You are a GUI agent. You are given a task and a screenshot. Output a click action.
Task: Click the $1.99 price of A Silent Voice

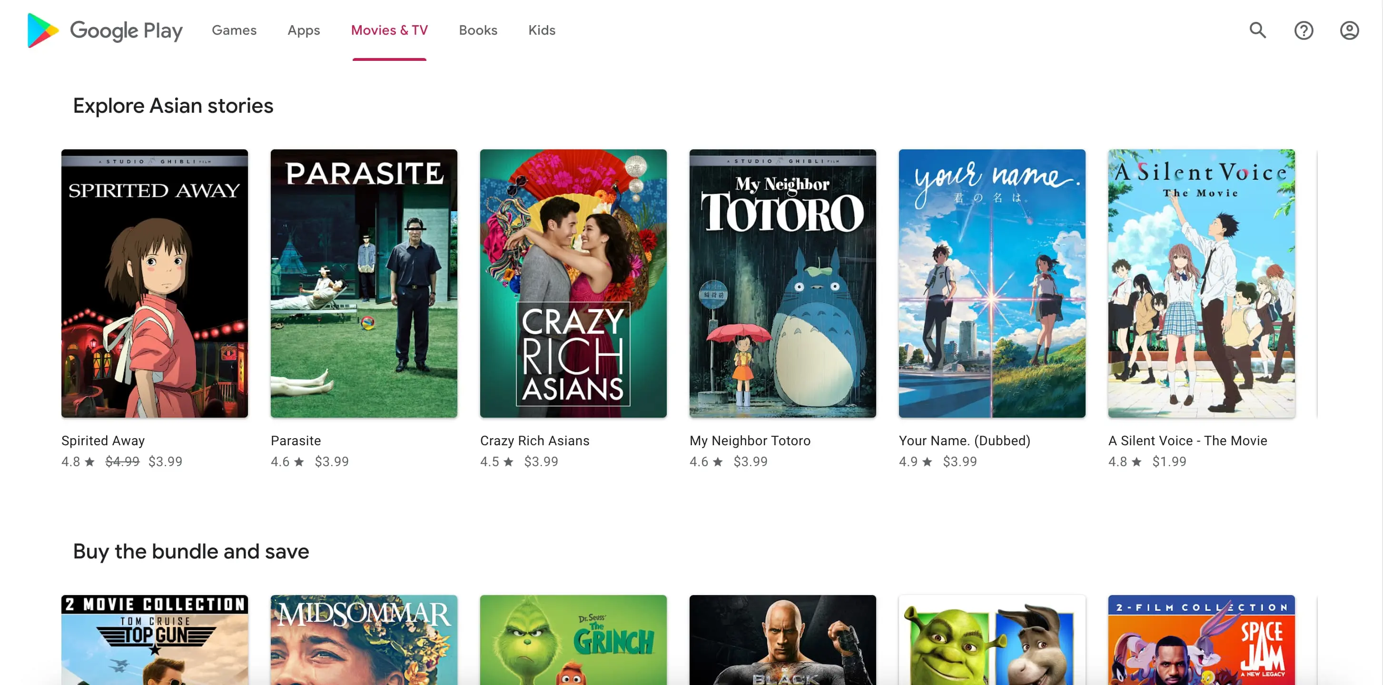click(x=1169, y=462)
